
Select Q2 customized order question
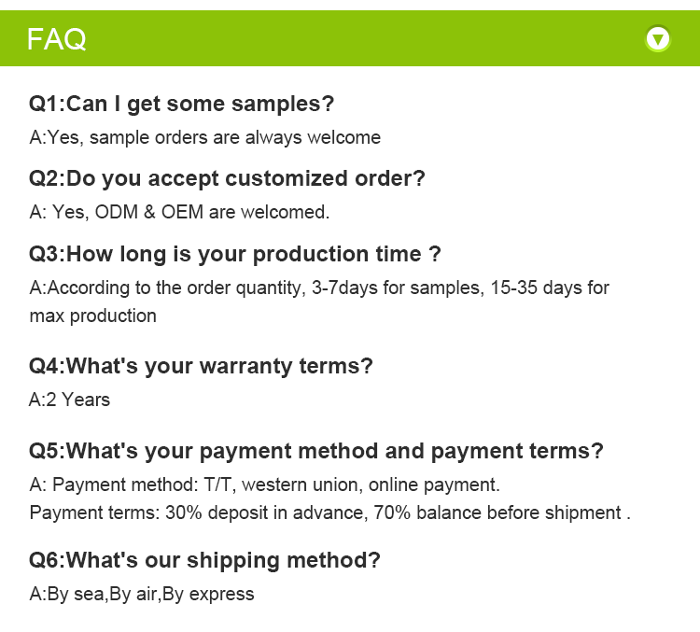227,179
